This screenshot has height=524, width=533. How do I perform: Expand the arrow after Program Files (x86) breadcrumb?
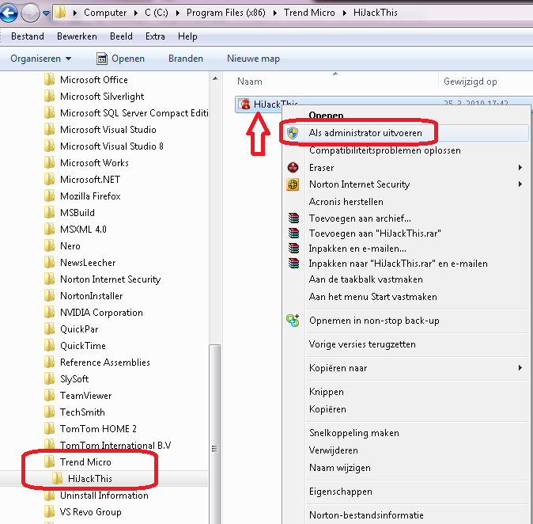click(275, 13)
